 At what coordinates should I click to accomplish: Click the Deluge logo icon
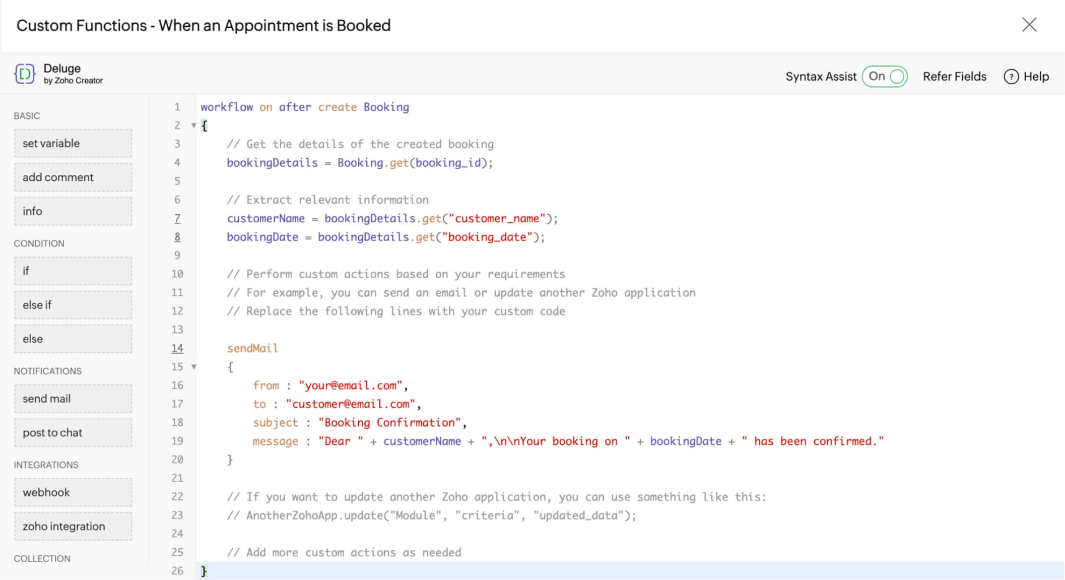[25, 74]
